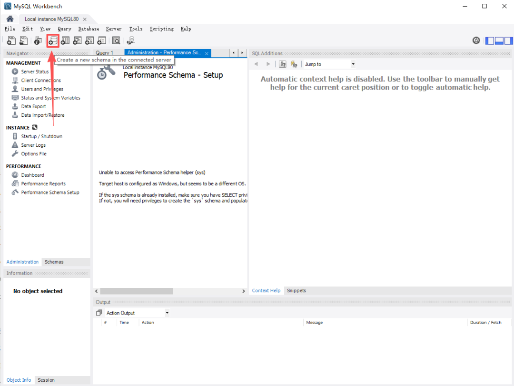Open the File menu
This screenshot has height=386, width=514.
click(10, 29)
